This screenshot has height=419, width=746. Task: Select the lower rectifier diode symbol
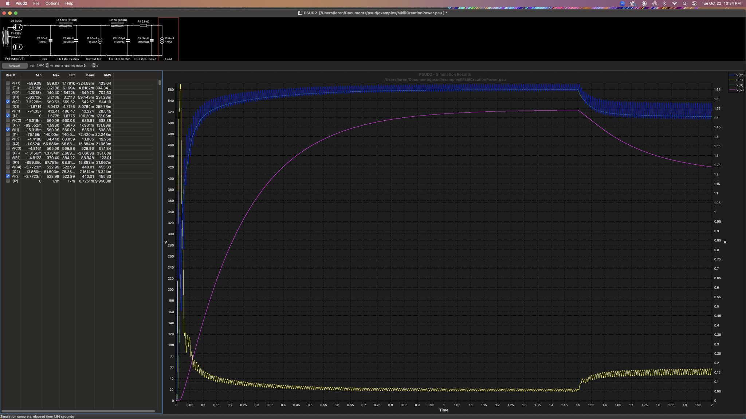point(17,47)
